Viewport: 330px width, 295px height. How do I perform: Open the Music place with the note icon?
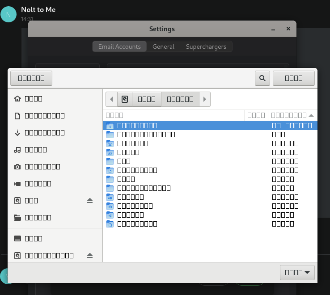(x=55, y=150)
